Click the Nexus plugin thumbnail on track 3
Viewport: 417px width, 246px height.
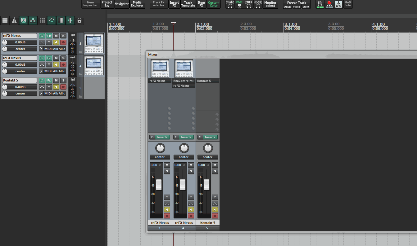[x=94, y=43]
